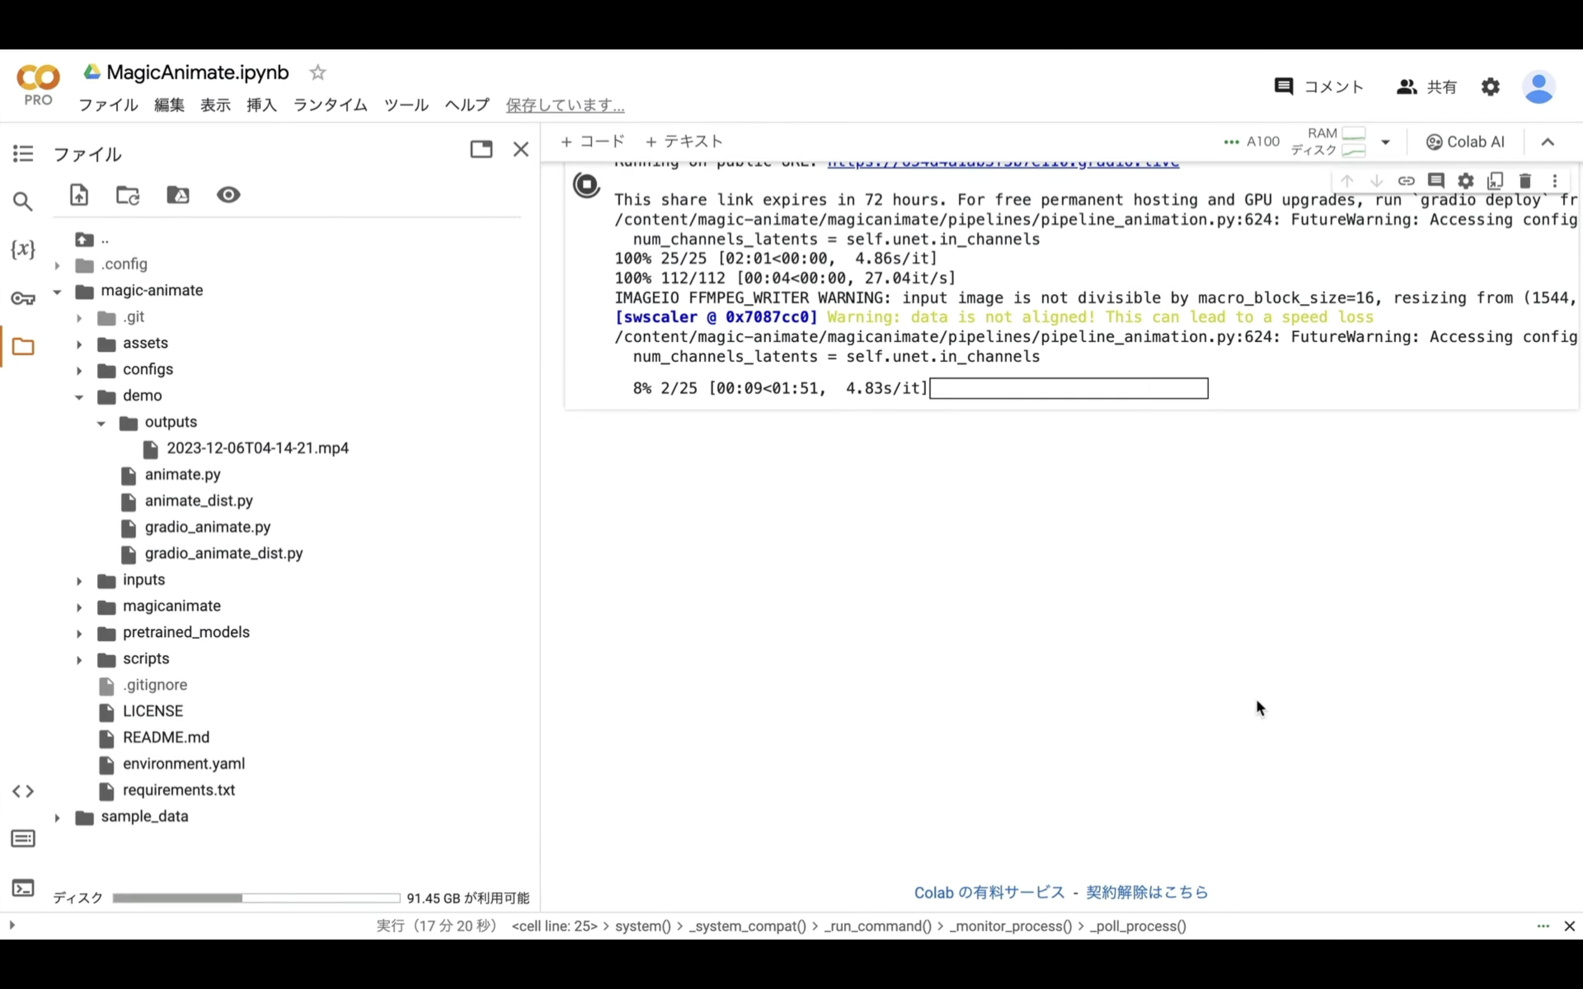Open notebook settings gear in header

[1491, 87]
